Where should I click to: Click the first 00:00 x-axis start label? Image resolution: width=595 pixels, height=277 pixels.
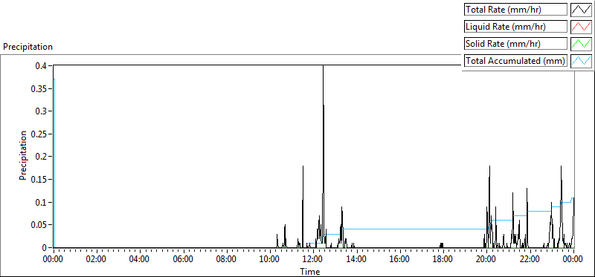(x=54, y=260)
